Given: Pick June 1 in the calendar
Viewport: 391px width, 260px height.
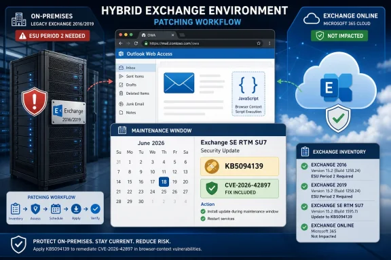Looking at the screenshot, I should (x=130, y=162).
